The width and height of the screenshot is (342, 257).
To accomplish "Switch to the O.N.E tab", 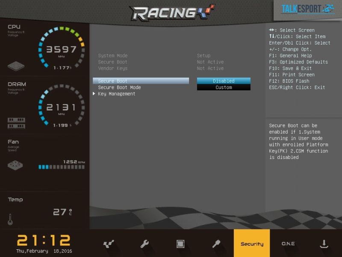I will [x=288, y=244].
